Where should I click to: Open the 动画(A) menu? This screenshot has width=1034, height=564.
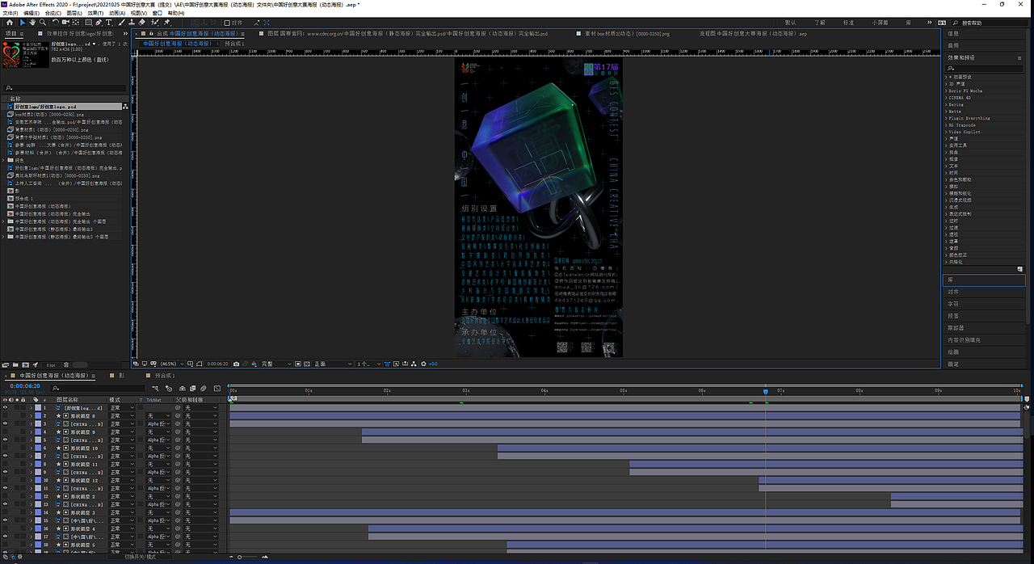[x=116, y=13]
